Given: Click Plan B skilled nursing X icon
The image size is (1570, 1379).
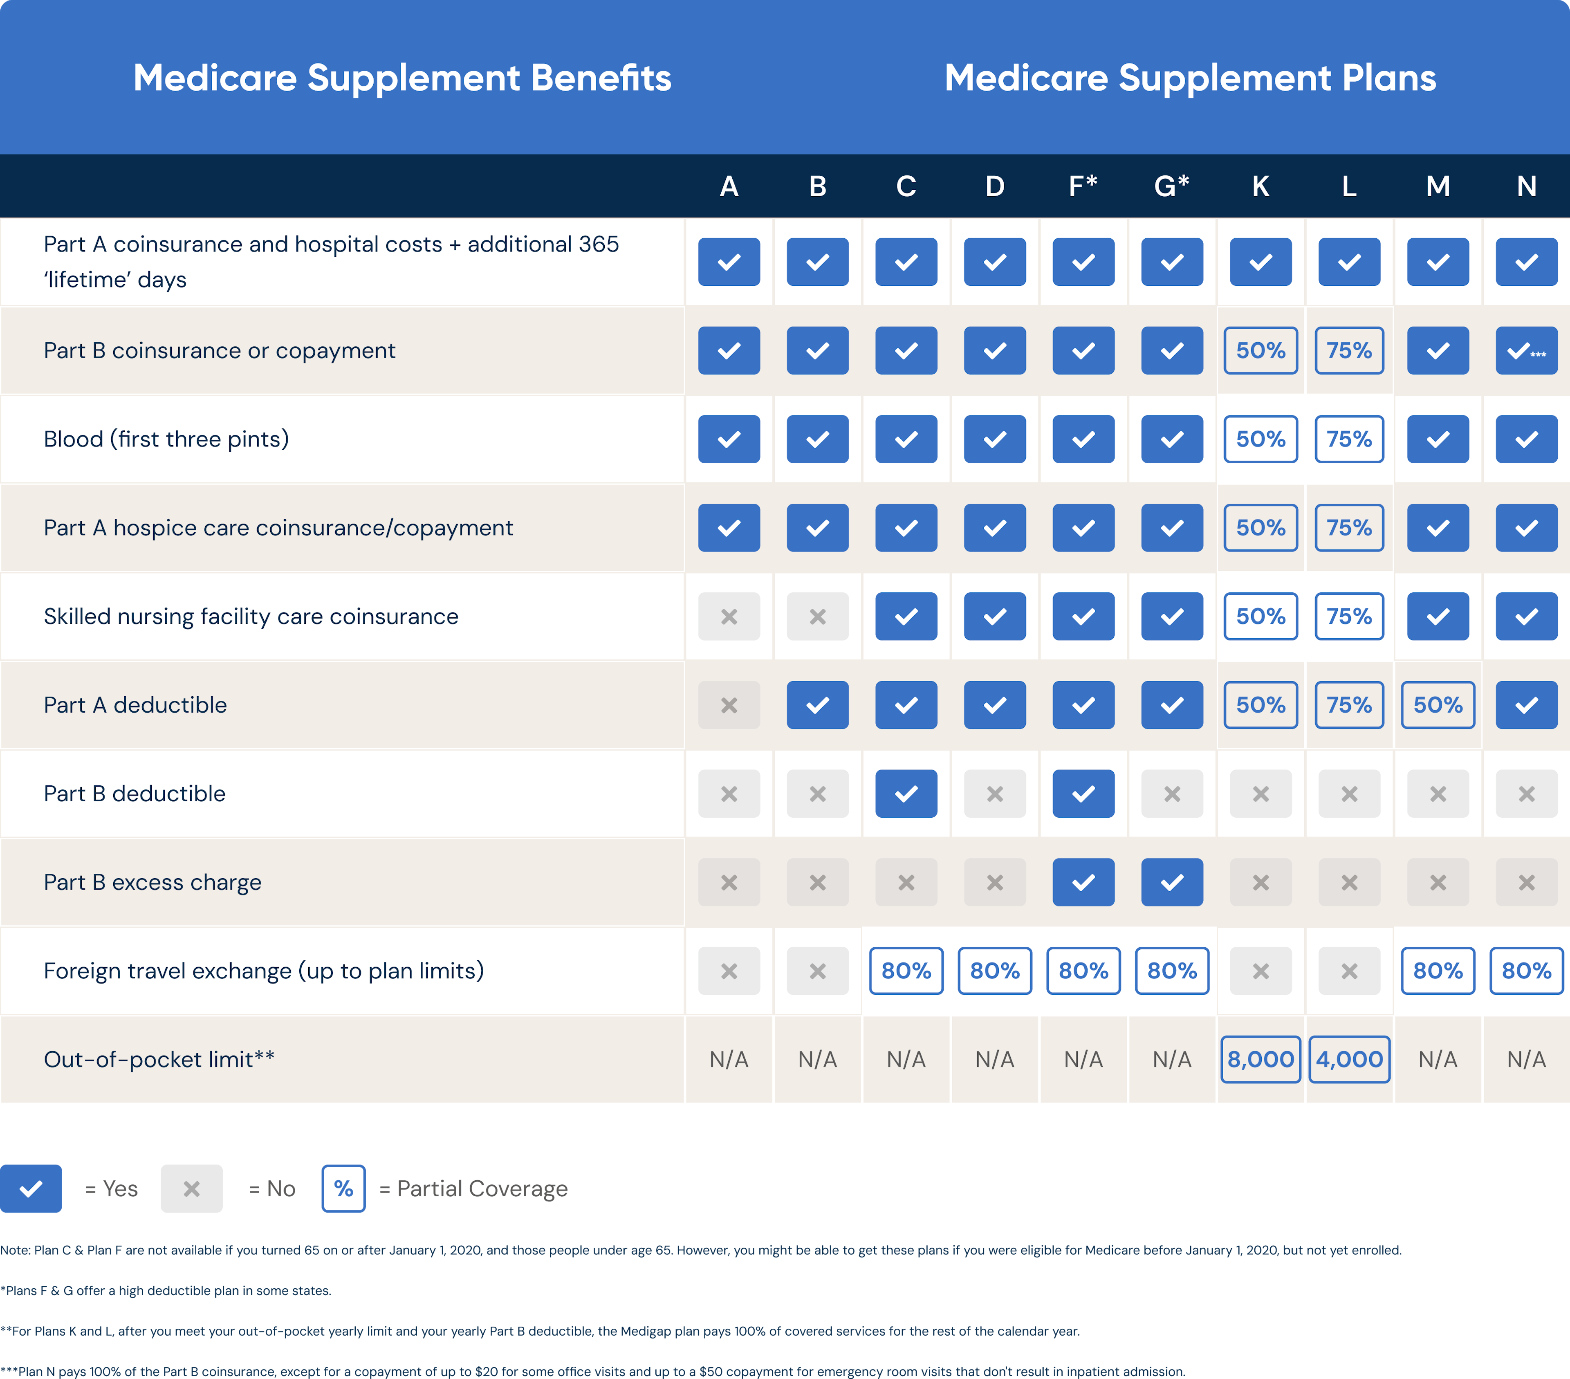Looking at the screenshot, I should (817, 616).
